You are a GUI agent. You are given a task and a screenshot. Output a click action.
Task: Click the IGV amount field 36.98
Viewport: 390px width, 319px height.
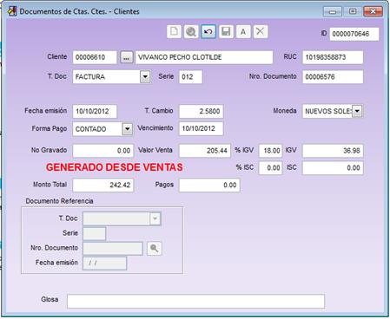tap(333, 151)
